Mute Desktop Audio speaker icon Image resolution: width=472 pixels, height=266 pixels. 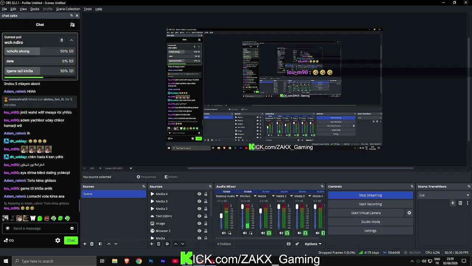(x=223, y=233)
